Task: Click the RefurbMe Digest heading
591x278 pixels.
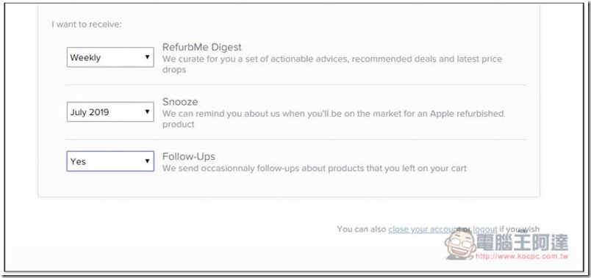Action: tap(202, 48)
